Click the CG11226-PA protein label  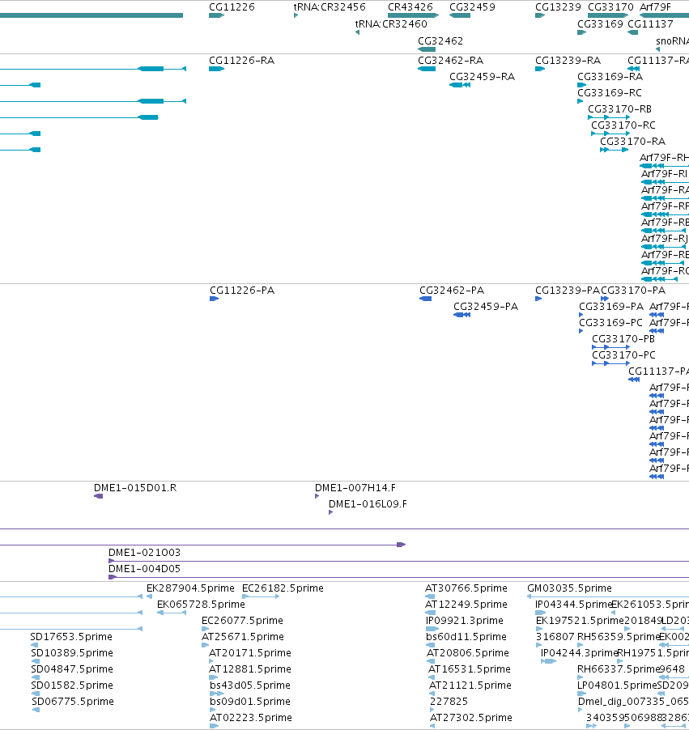click(x=242, y=290)
